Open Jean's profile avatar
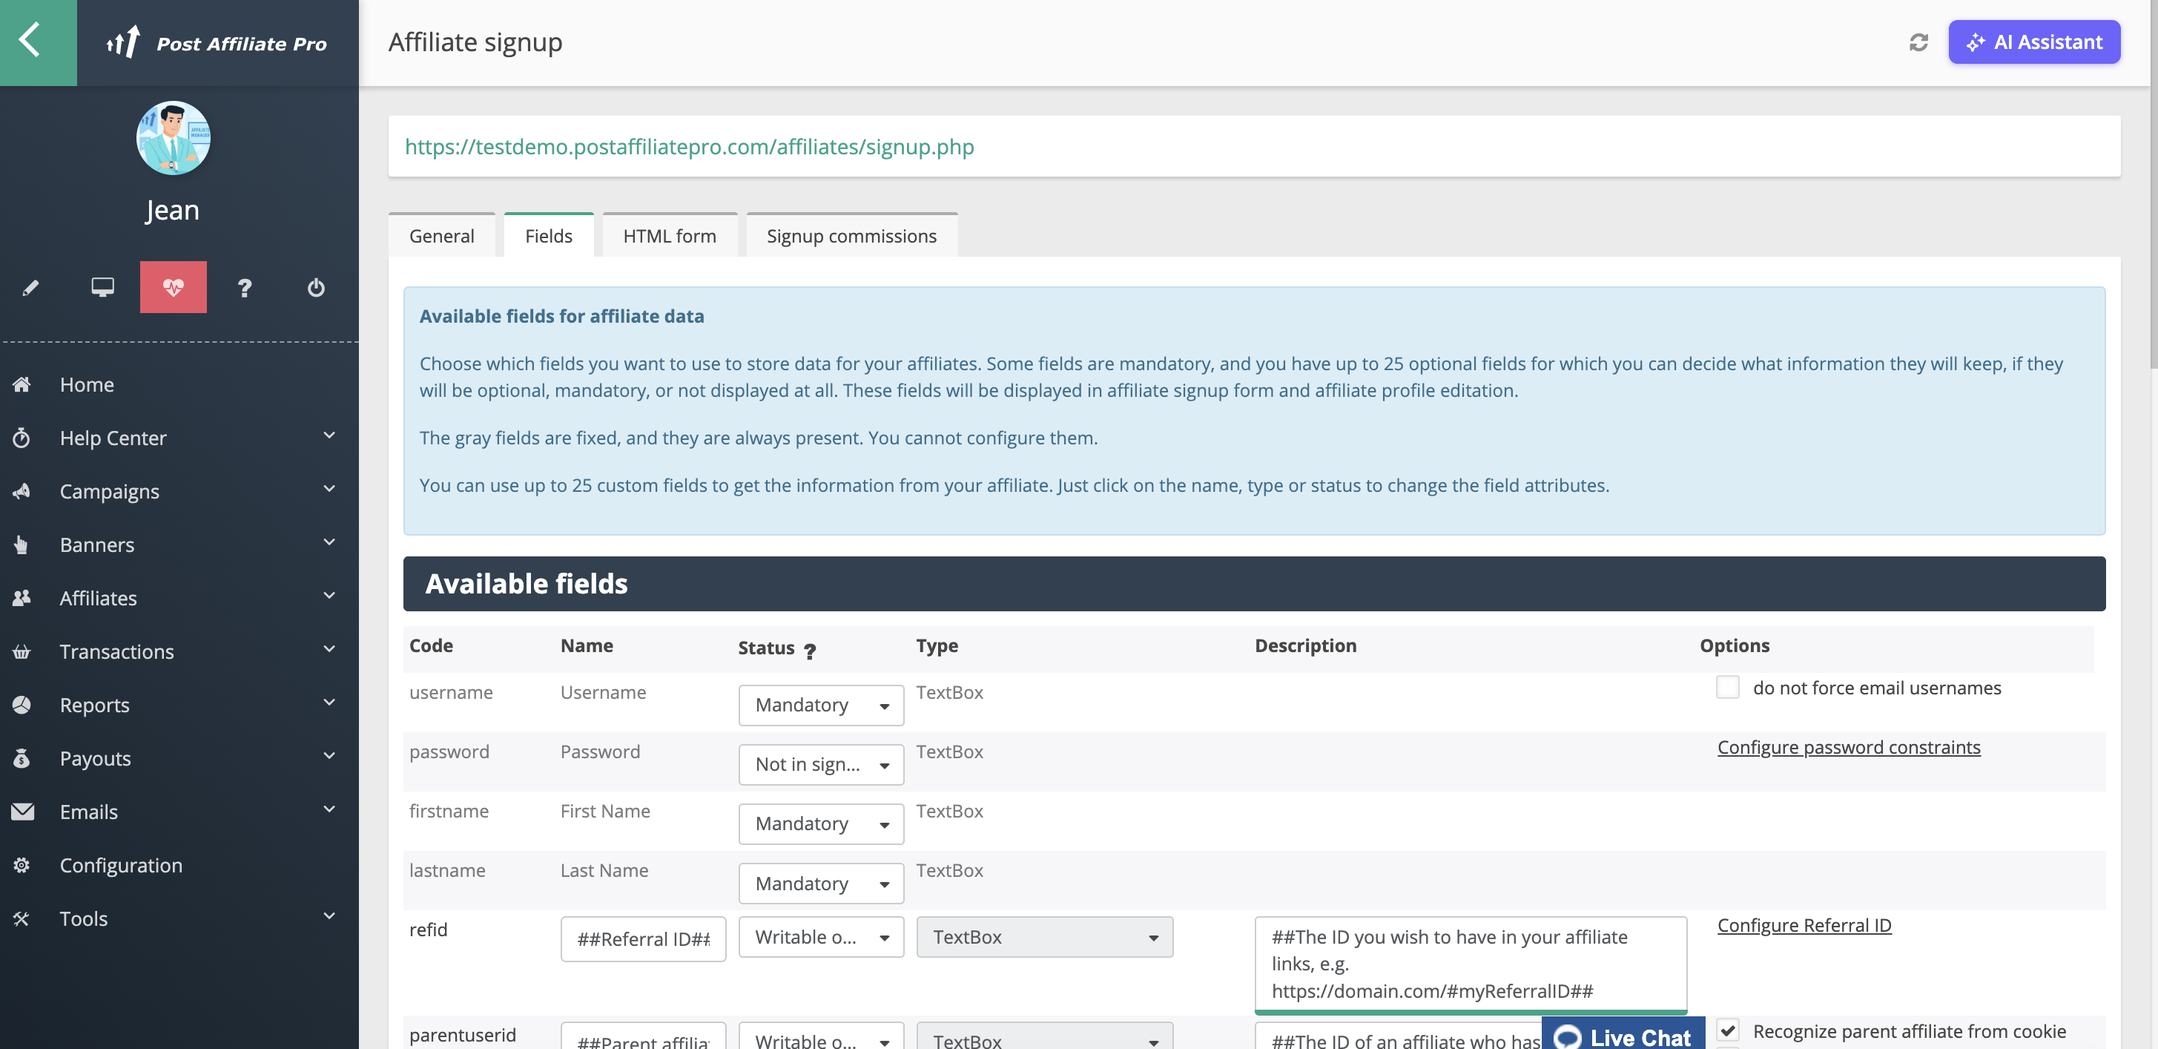Screen dimensions: 2158x1049 tap(173, 138)
